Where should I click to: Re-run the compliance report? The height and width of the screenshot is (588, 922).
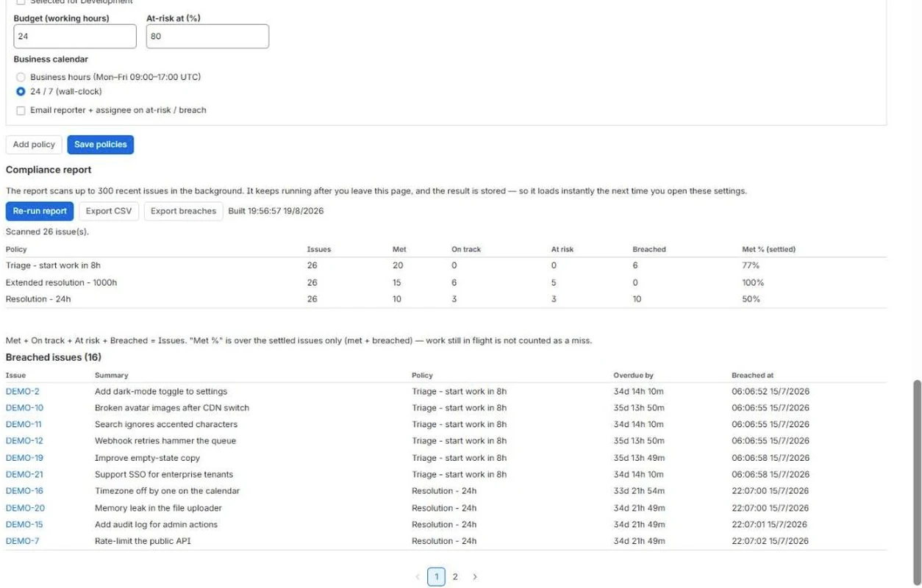(x=40, y=211)
